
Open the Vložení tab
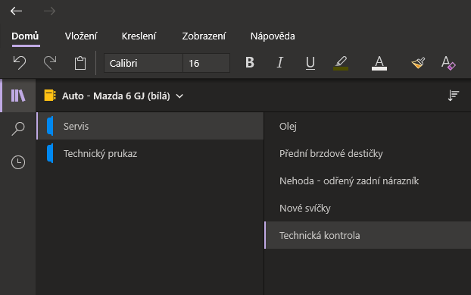click(81, 36)
